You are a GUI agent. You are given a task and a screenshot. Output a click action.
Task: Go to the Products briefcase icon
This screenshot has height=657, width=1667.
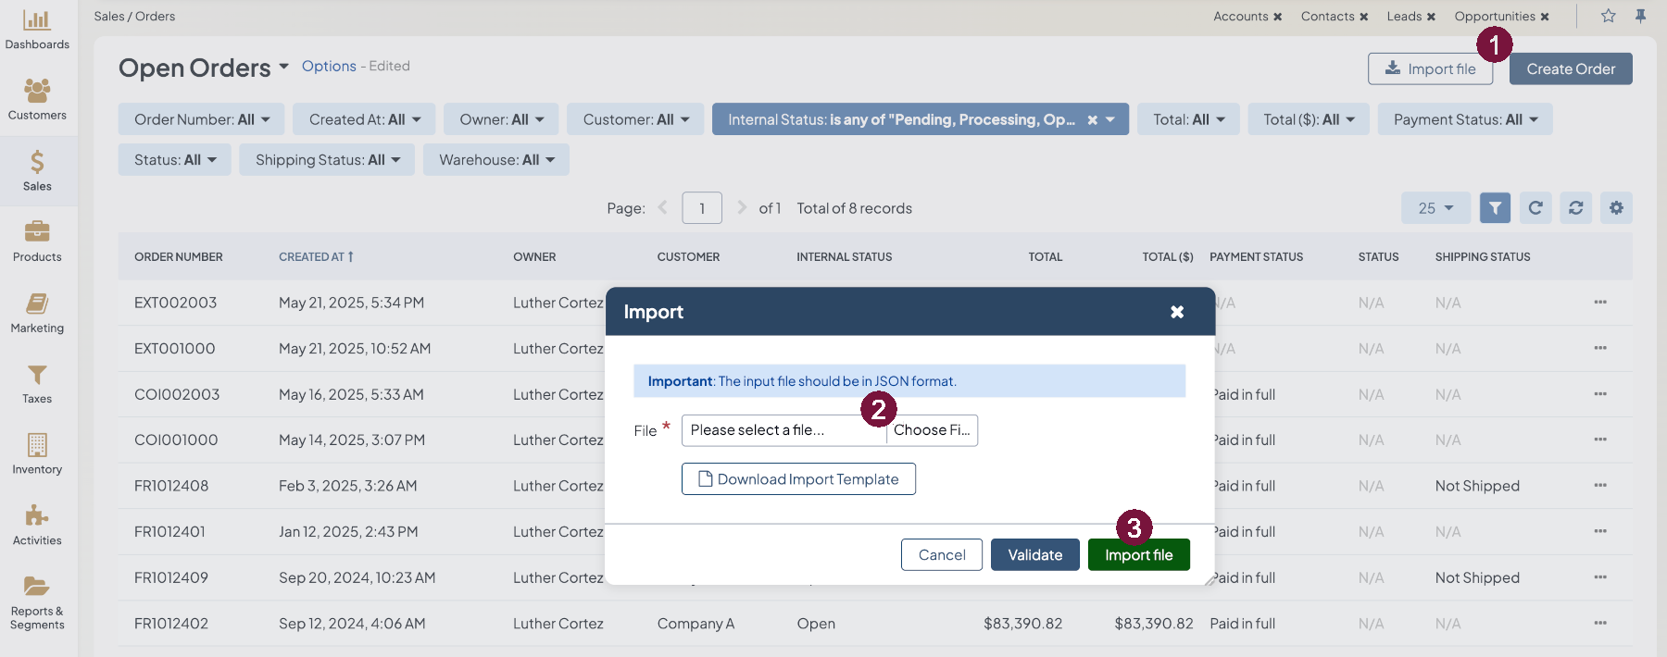click(37, 231)
